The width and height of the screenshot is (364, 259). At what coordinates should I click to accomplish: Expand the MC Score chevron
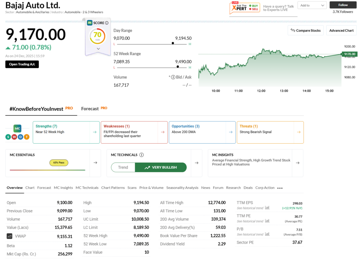click(98, 49)
